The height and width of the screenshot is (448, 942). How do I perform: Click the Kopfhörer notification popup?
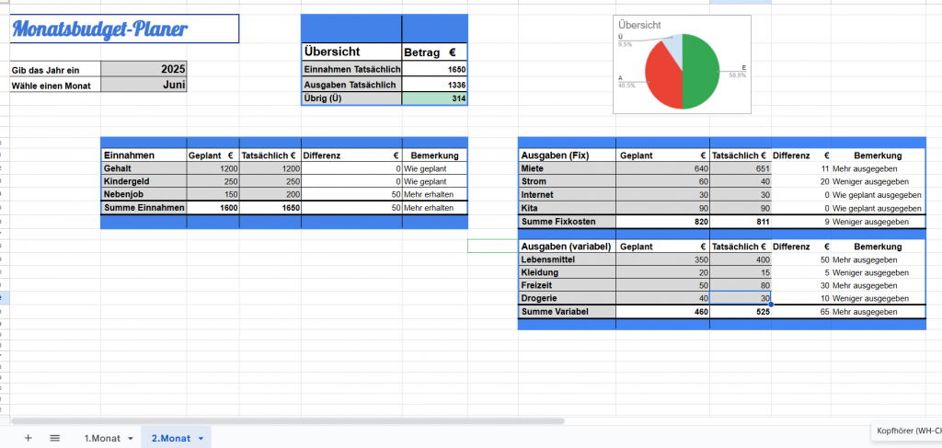tap(905, 431)
